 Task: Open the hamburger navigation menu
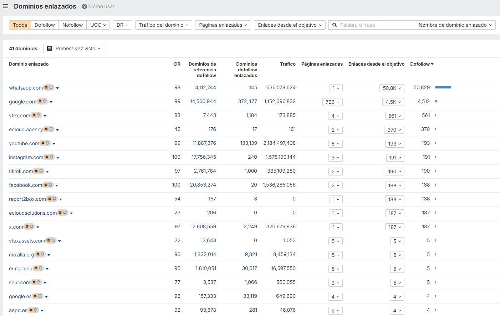(x=6, y=6)
